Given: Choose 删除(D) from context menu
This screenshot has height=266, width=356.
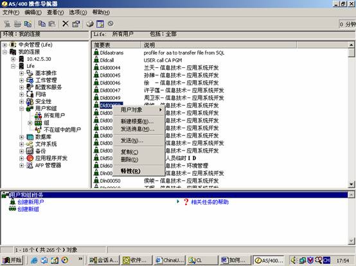Looking at the screenshot, I should pos(139,160).
